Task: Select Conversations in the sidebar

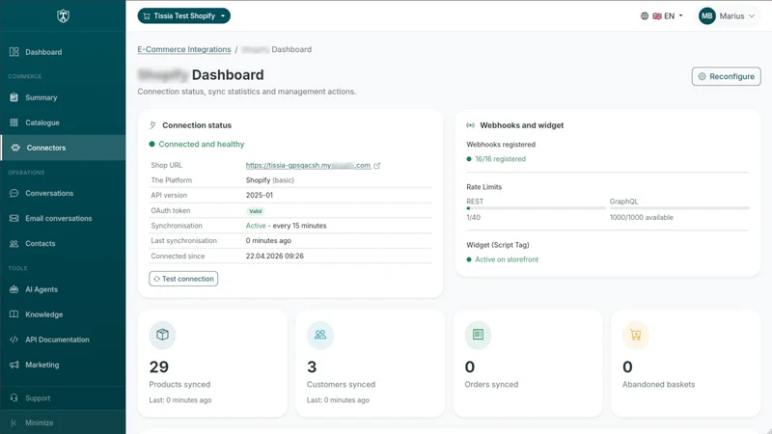Action: pos(63,194)
